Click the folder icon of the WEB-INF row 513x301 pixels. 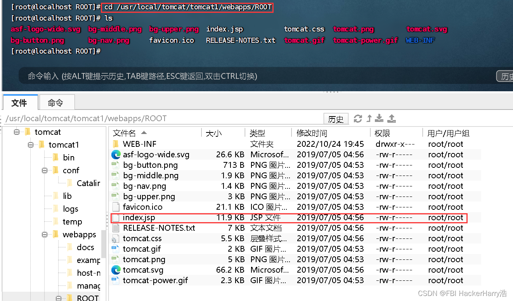click(116, 144)
